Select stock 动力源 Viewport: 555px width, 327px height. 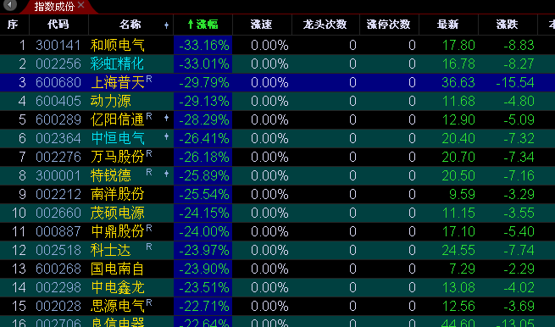111,101
